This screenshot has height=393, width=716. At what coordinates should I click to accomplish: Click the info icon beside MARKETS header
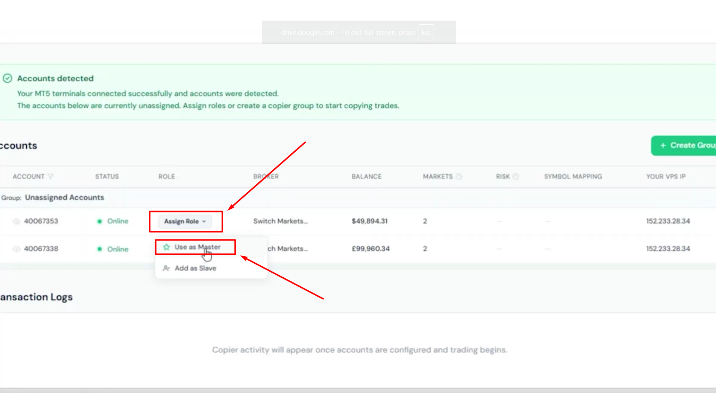pos(459,176)
